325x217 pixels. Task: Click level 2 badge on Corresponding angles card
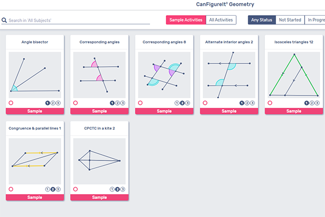tap(118, 103)
